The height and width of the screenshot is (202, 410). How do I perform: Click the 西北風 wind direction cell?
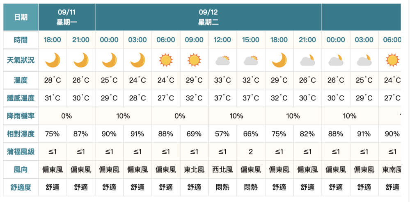222,169
